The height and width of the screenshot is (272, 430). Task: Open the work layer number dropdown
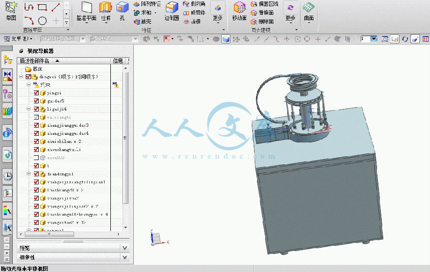tap(374, 39)
